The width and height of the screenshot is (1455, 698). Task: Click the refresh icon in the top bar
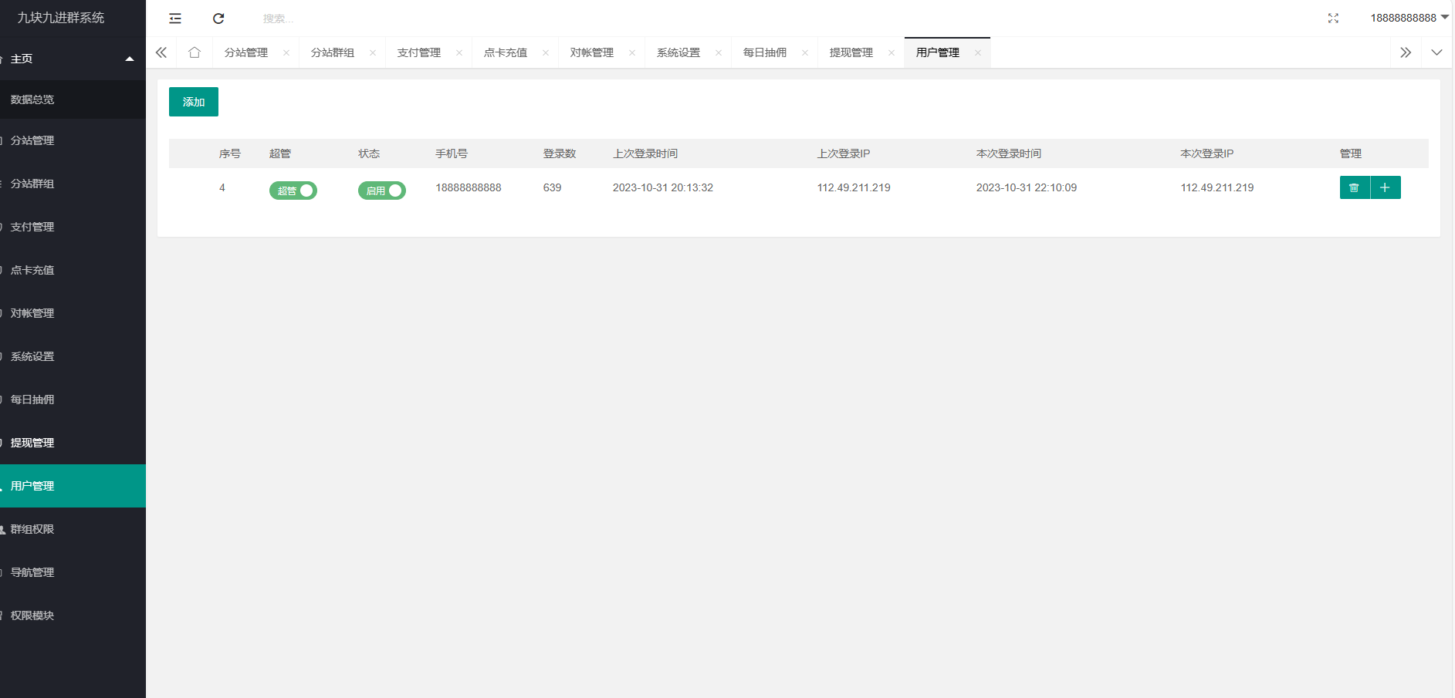coord(218,19)
